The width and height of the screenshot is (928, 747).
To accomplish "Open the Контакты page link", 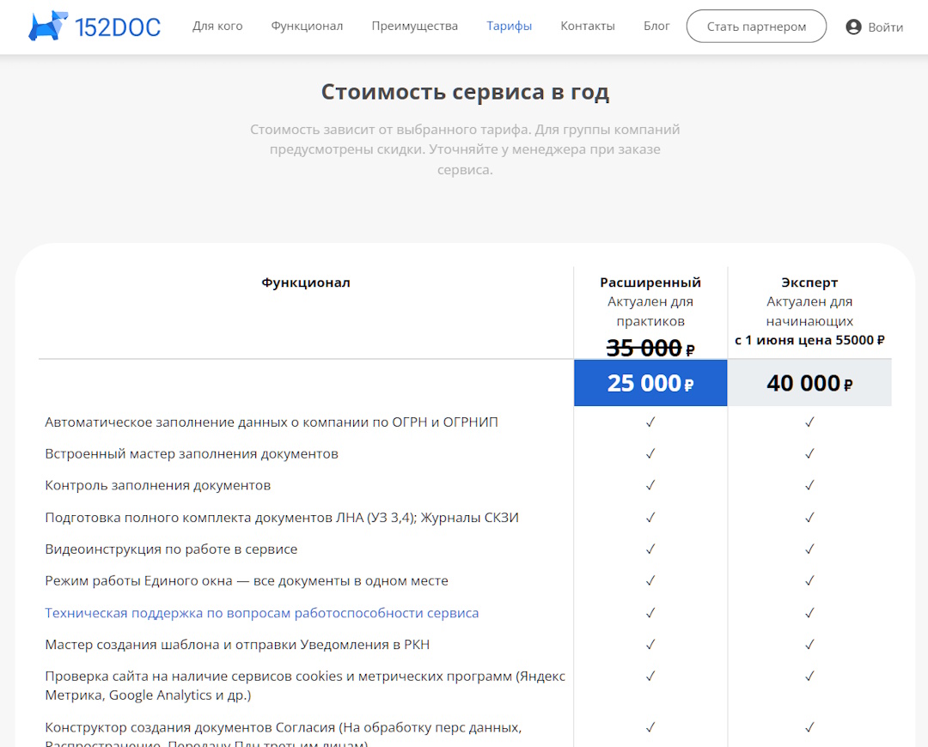I will 588,26.
